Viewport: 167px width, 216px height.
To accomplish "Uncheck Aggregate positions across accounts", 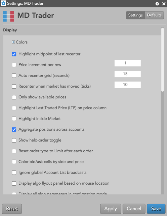I will 14,129.
